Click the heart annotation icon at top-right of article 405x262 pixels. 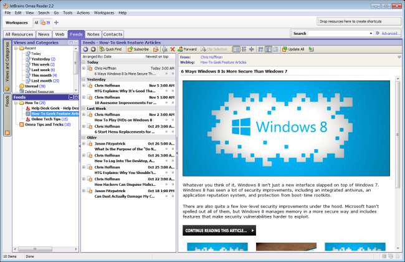point(399,57)
